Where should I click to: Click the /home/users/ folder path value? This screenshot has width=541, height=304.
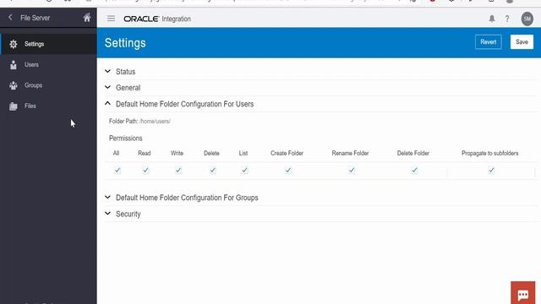155,122
